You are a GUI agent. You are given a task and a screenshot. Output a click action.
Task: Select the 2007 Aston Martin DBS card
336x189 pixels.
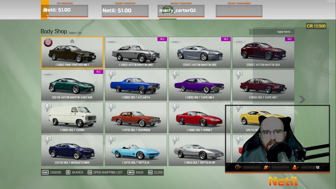click(199, 52)
